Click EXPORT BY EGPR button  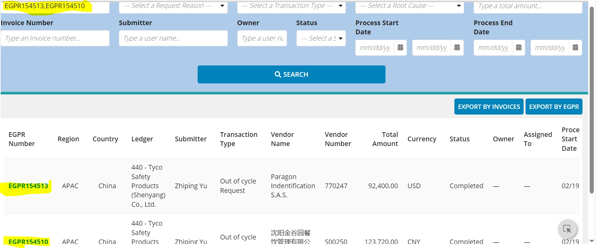(x=554, y=107)
